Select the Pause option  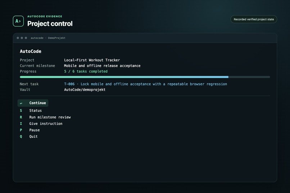(x=30, y=130)
